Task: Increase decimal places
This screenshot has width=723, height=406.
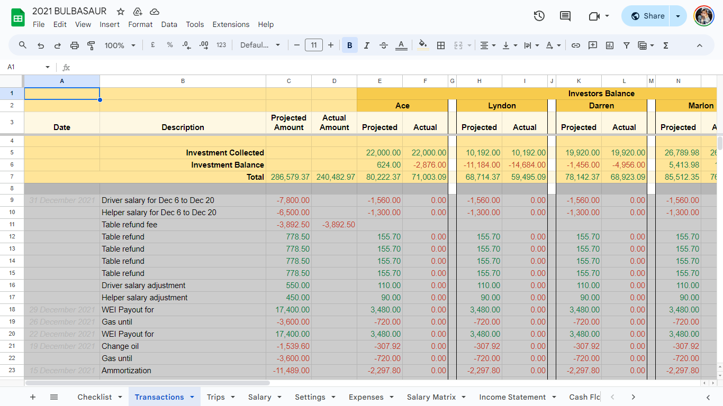Action: pos(204,45)
